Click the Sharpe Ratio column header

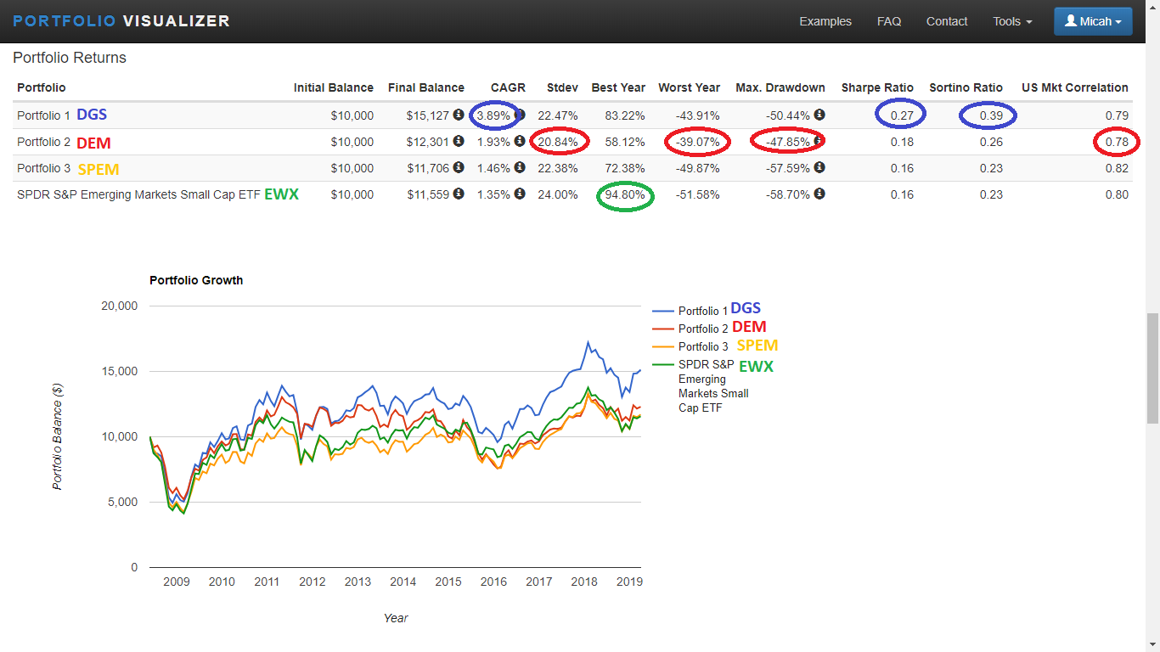click(877, 87)
